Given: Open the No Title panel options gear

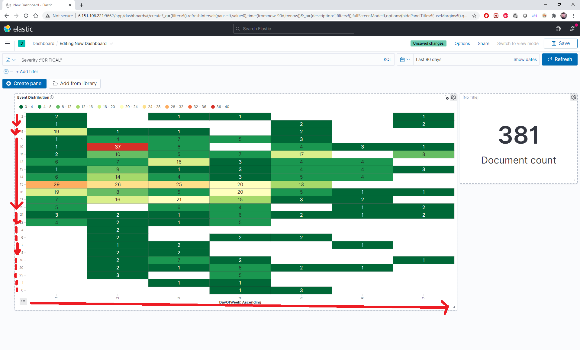Looking at the screenshot, I should click(573, 97).
